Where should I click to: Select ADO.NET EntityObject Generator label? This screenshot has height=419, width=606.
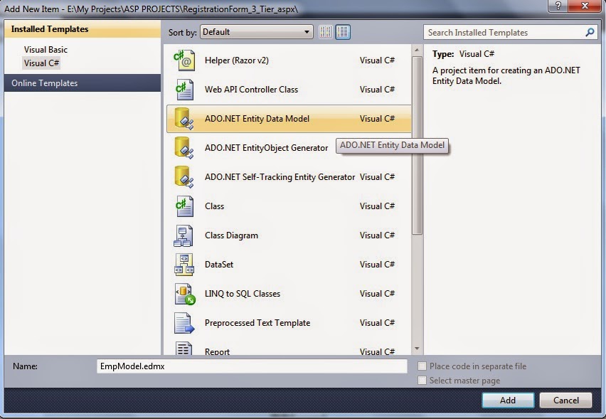pos(266,148)
